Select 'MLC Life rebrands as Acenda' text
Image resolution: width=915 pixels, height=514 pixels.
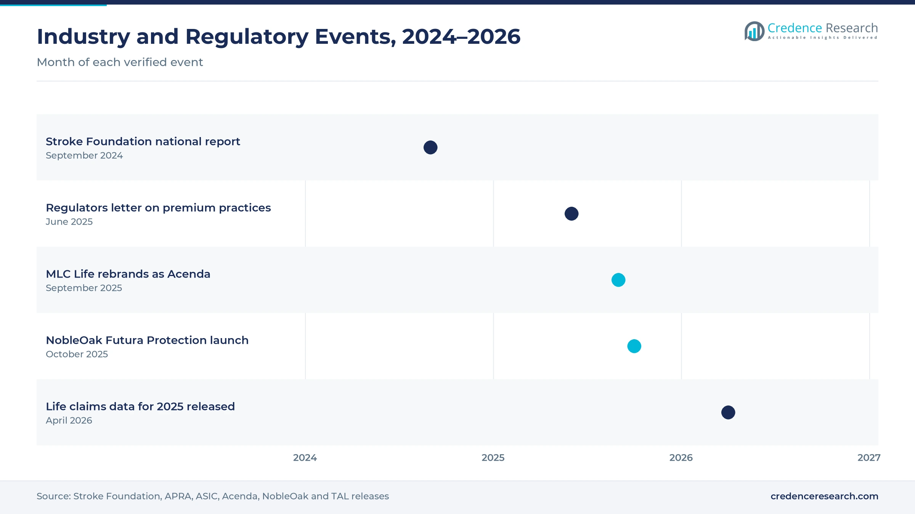pyautogui.click(x=128, y=274)
